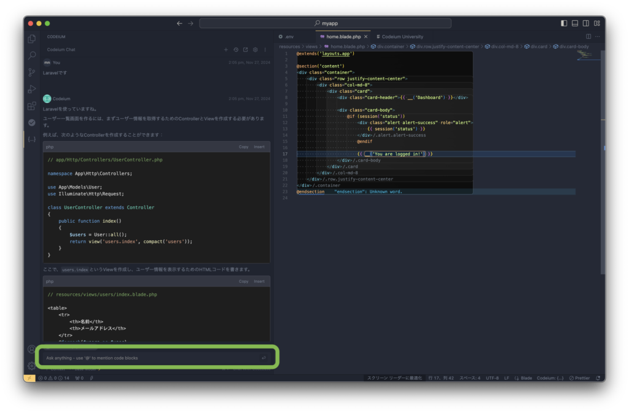Click the Codeium Chat panel title
Viewport: 629px width, 413px height.
tap(61, 50)
